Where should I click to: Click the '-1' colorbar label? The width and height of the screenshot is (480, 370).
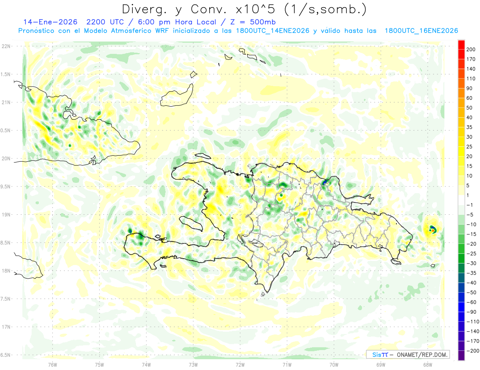point(470,205)
